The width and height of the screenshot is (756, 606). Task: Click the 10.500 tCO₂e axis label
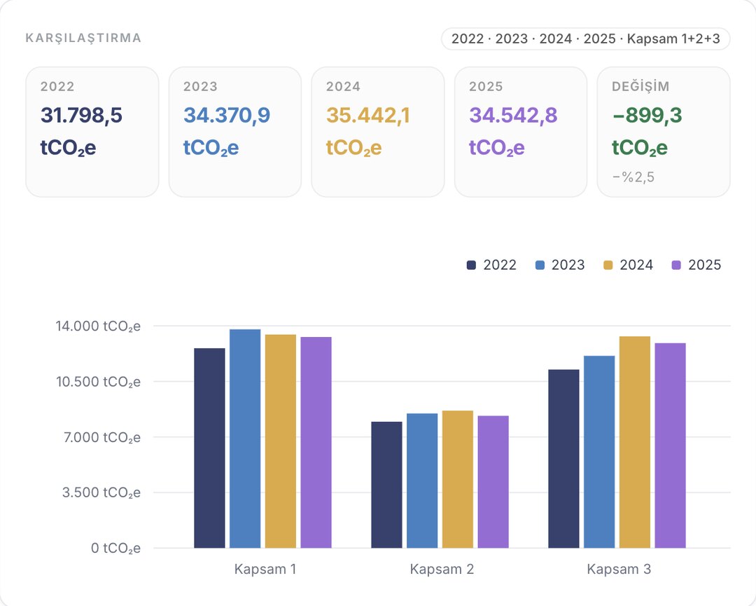[98, 382]
